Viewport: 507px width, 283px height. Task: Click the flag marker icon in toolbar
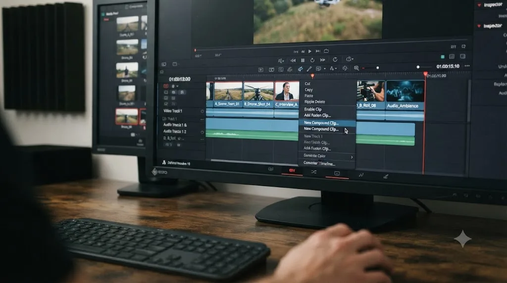[318, 68]
